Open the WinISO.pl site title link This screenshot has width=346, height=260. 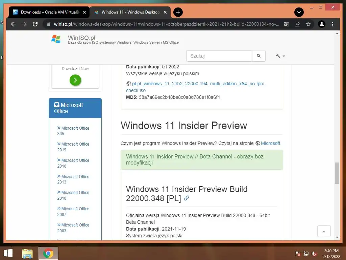[x=81, y=38]
